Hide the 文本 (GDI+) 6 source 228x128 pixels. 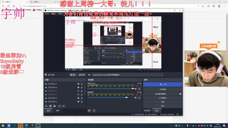pyautogui.click(x=78, y=87)
